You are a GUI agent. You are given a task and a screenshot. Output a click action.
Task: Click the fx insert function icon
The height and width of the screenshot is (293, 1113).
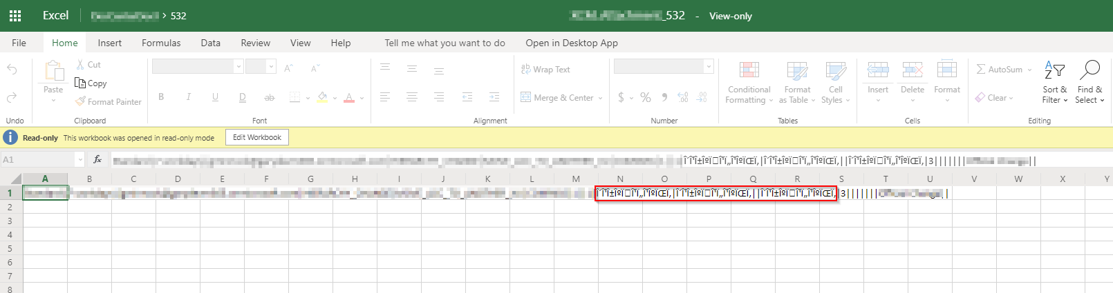coord(97,159)
